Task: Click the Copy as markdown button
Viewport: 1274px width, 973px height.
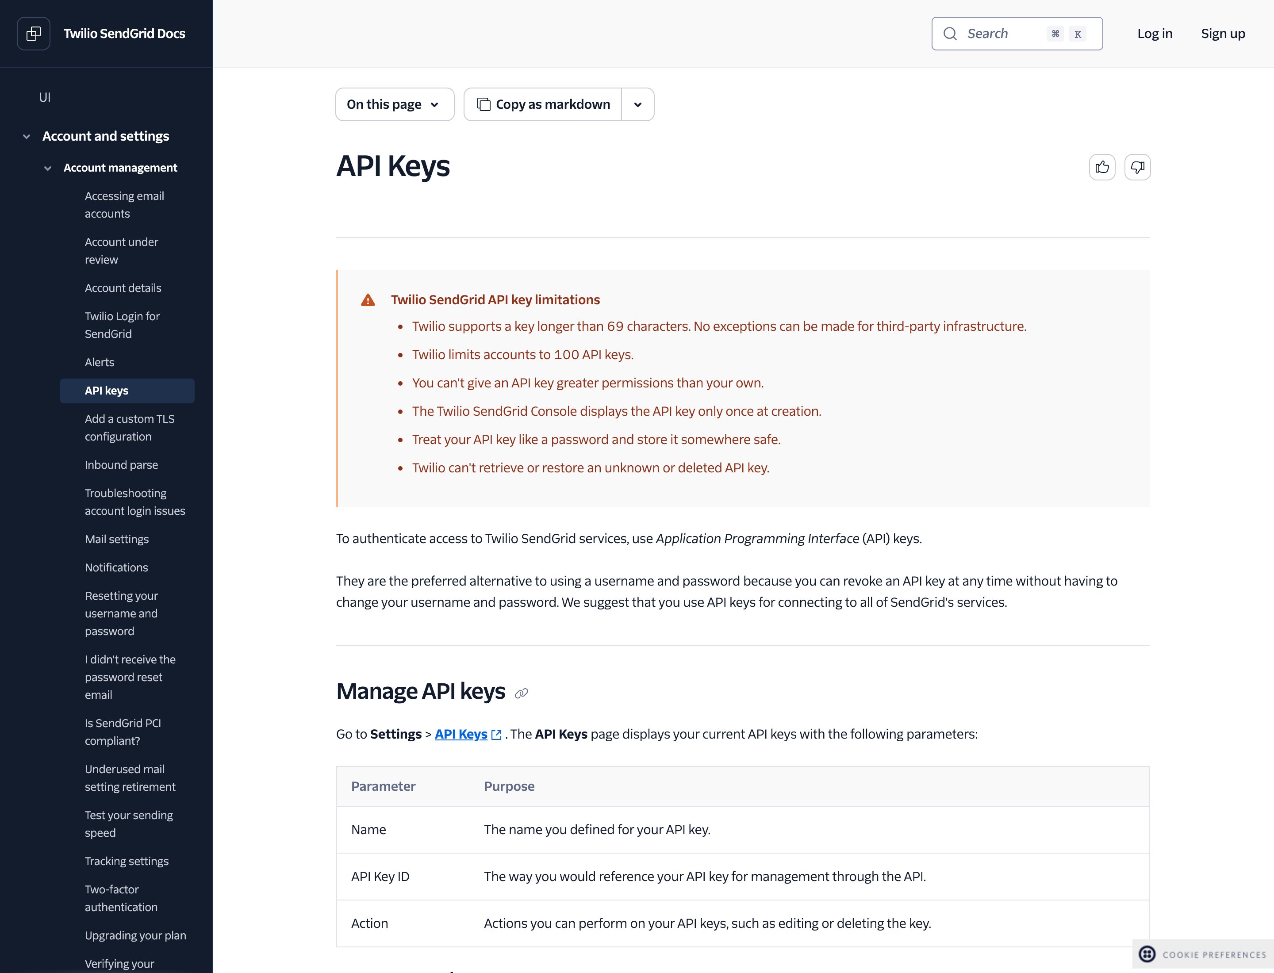Action: (x=543, y=104)
